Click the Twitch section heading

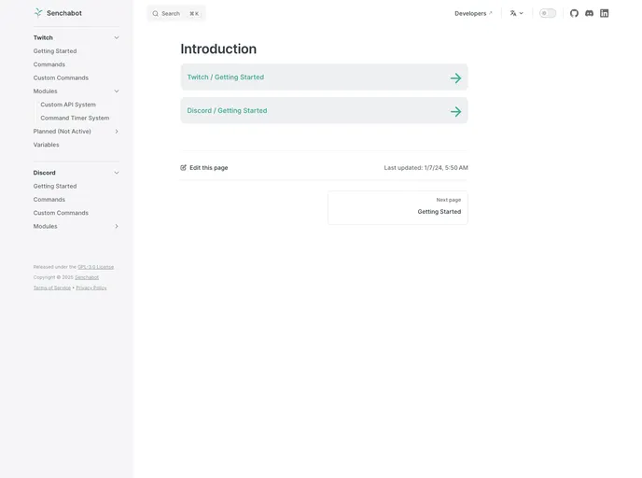pyautogui.click(x=43, y=37)
